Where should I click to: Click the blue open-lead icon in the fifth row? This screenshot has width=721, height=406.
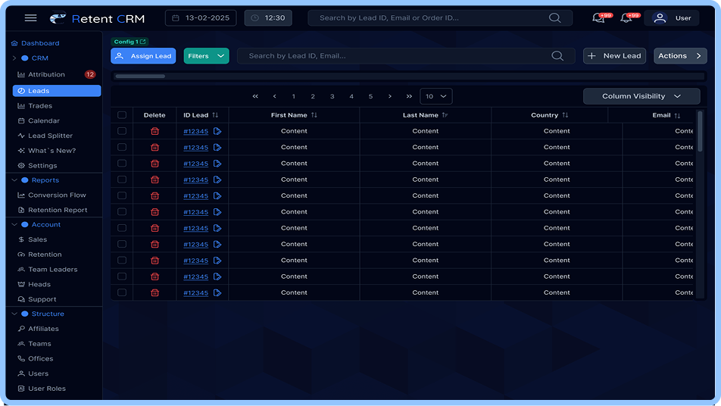coord(217,195)
